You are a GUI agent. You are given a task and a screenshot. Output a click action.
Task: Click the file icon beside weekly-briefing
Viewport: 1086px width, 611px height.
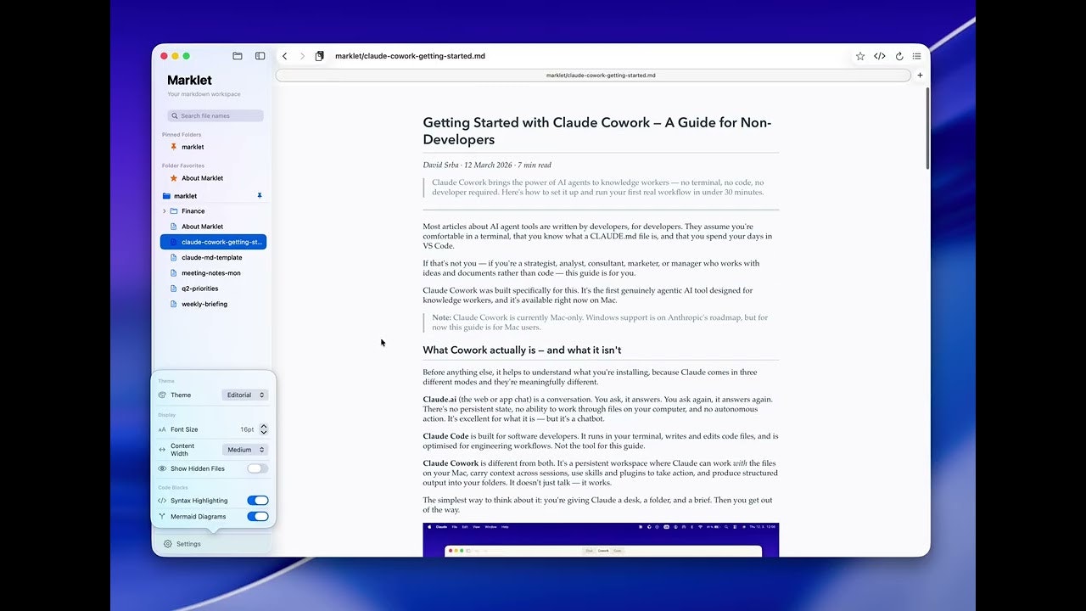tap(174, 304)
